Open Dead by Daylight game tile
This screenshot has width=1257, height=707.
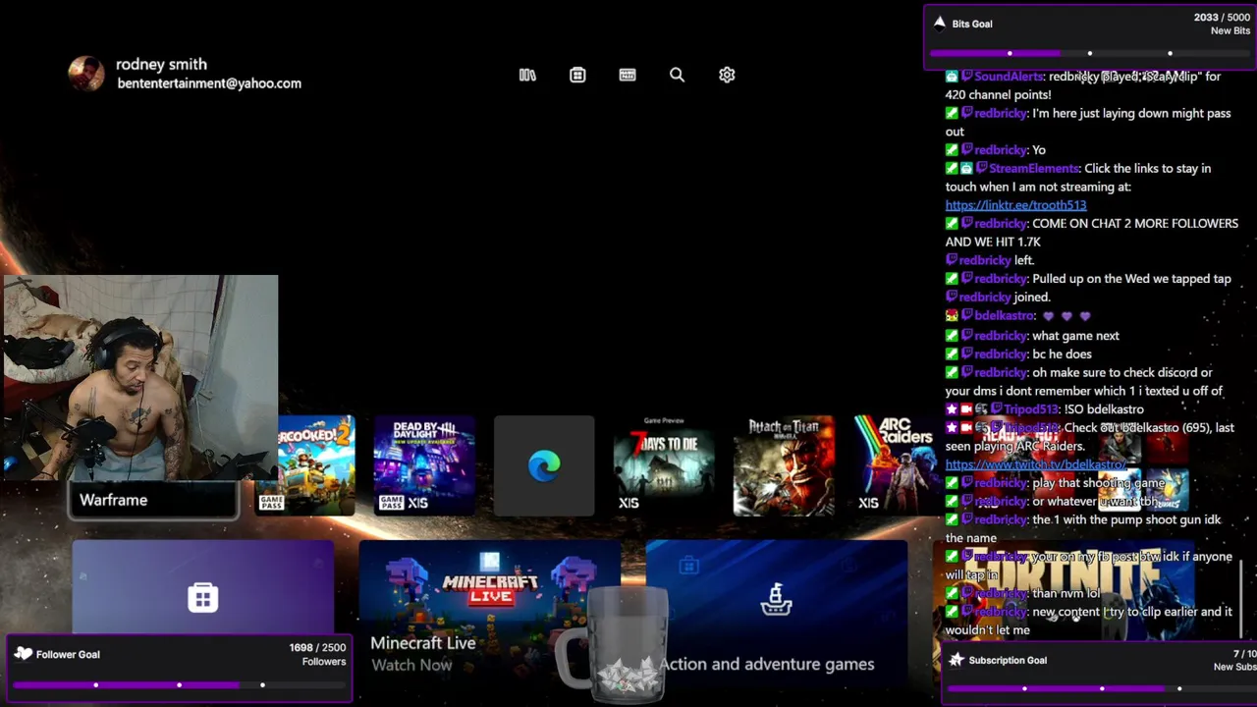424,465
